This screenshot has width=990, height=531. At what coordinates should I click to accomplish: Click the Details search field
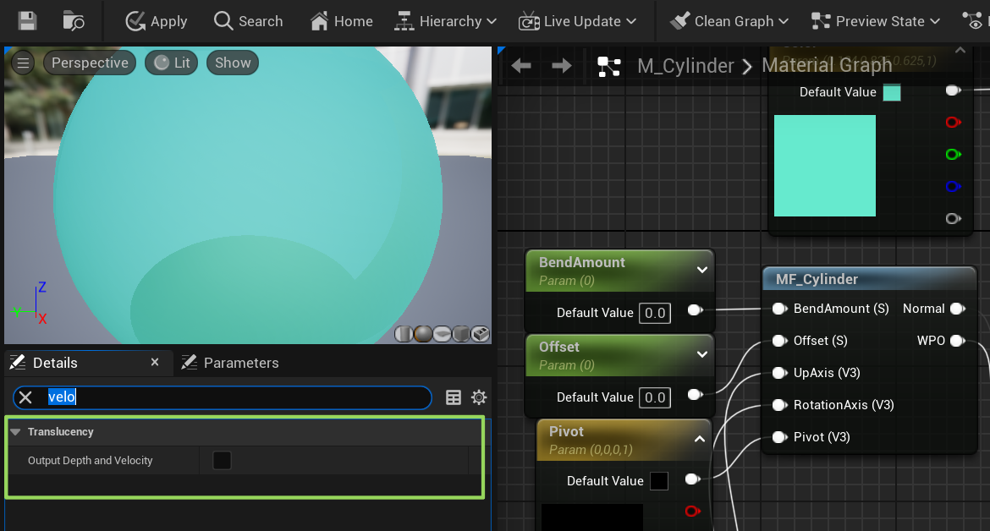tap(223, 397)
